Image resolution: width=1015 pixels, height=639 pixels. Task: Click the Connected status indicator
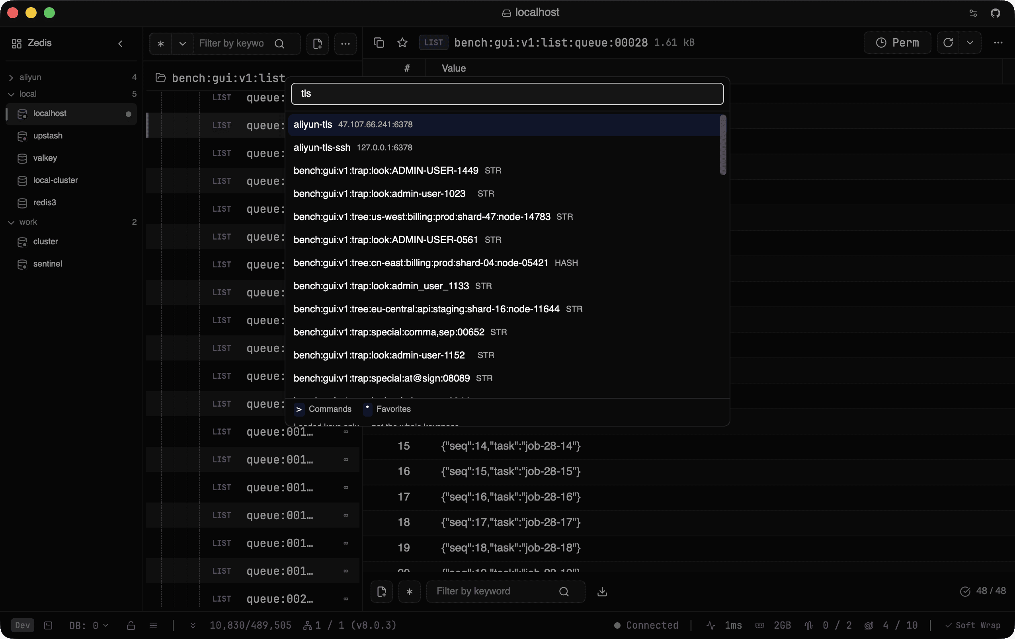pyautogui.click(x=646, y=625)
